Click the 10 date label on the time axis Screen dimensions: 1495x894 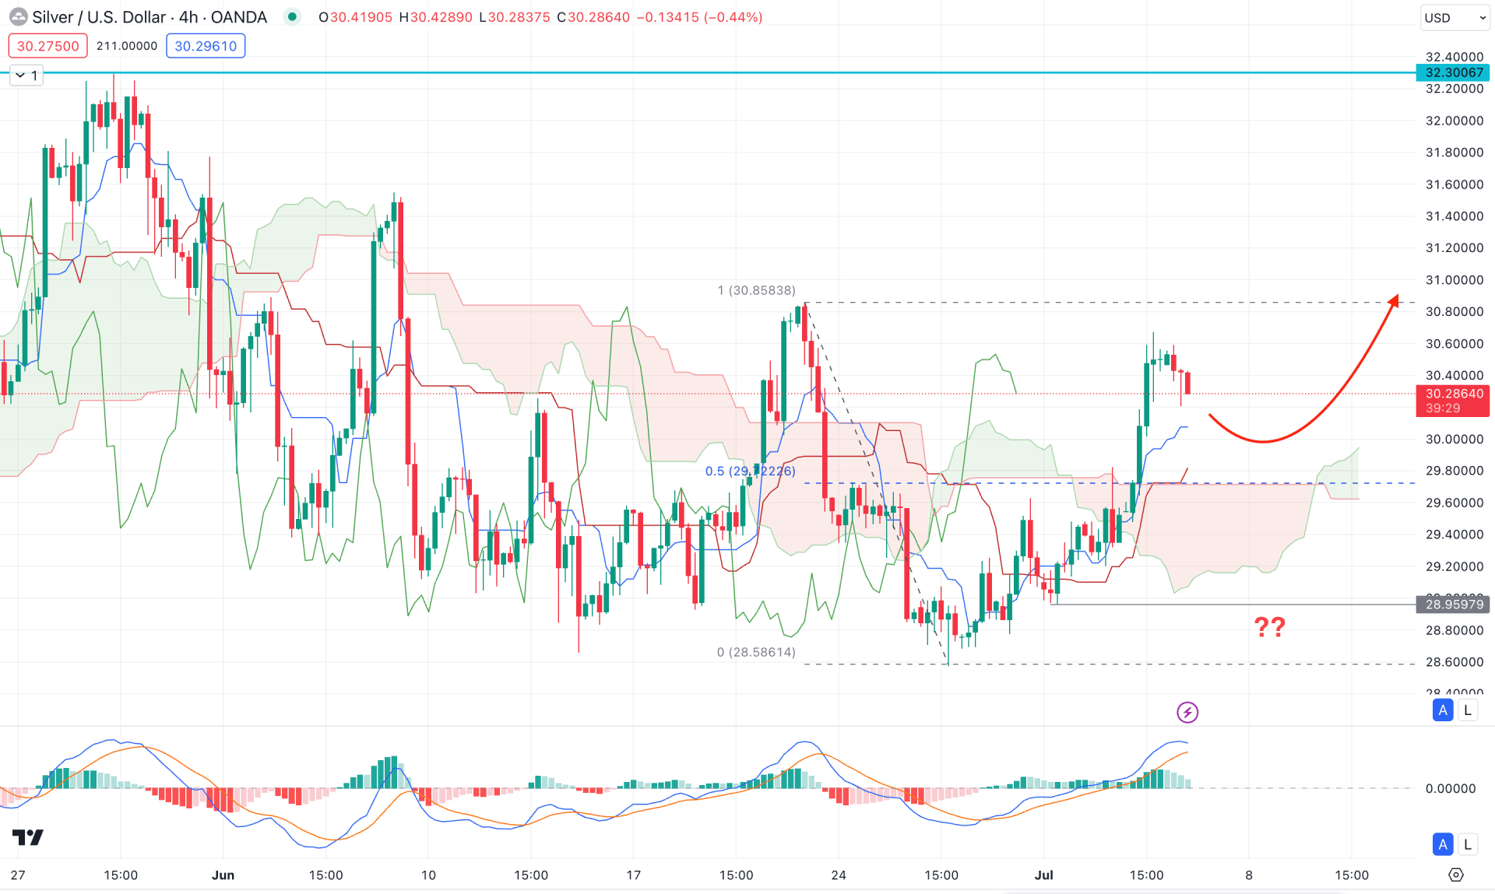tap(428, 875)
